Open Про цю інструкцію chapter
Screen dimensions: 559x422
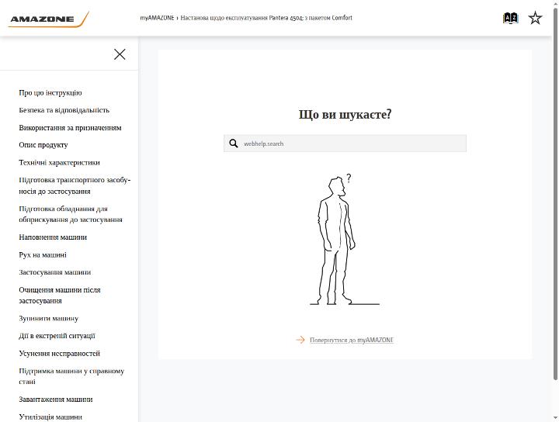50,92
